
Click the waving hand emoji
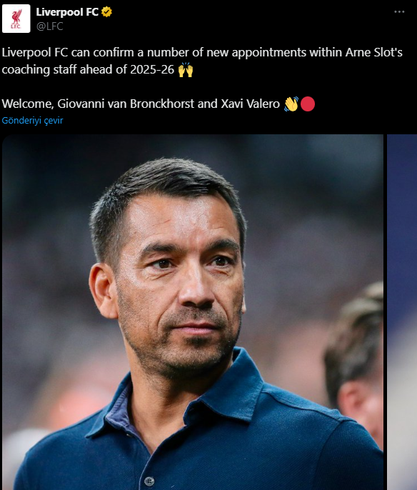pyautogui.click(x=291, y=104)
